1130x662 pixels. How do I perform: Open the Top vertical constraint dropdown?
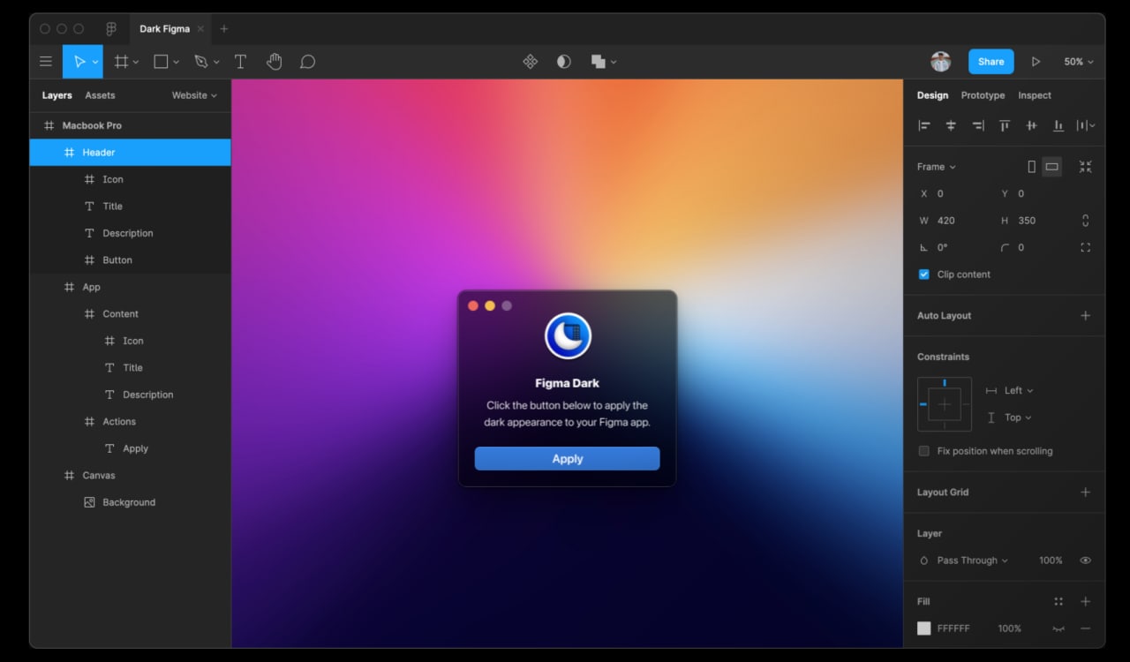pos(1017,418)
